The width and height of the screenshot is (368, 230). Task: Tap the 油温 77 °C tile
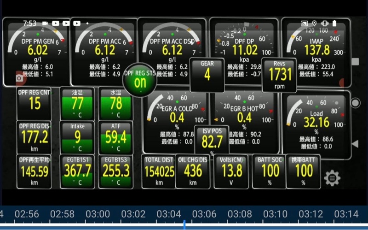click(x=77, y=104)
